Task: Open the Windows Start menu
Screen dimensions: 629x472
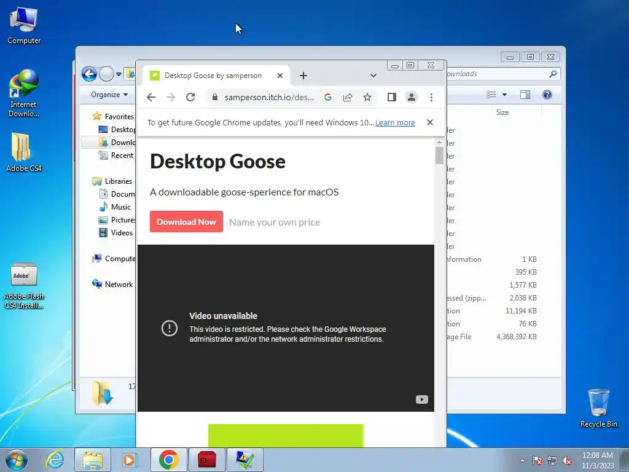Action: coord(17,460)
